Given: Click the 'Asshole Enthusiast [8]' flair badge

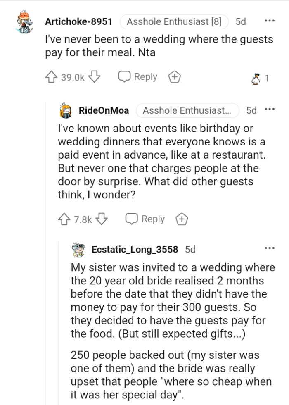Looking at the screenshot, I should pos(174,21).
